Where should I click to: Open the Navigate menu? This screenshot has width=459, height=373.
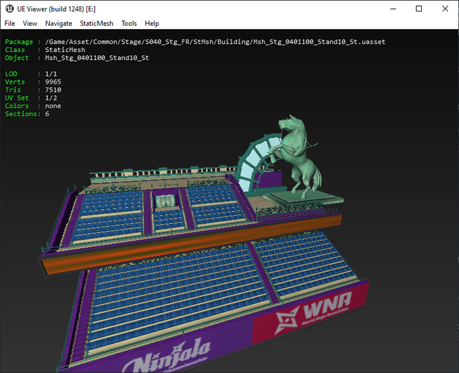pyautogui.click(x=59, y=23)
